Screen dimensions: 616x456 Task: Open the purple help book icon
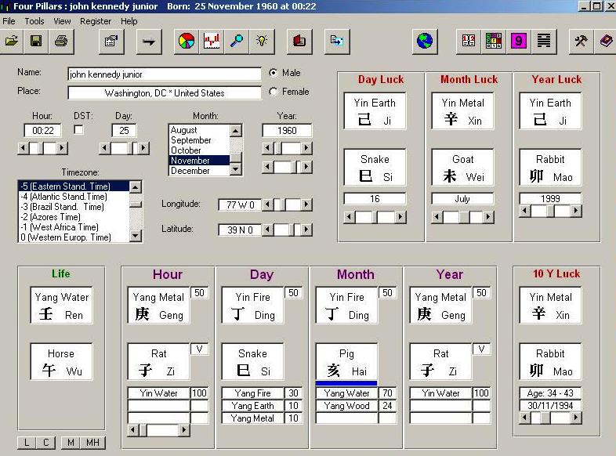point(605,41)
